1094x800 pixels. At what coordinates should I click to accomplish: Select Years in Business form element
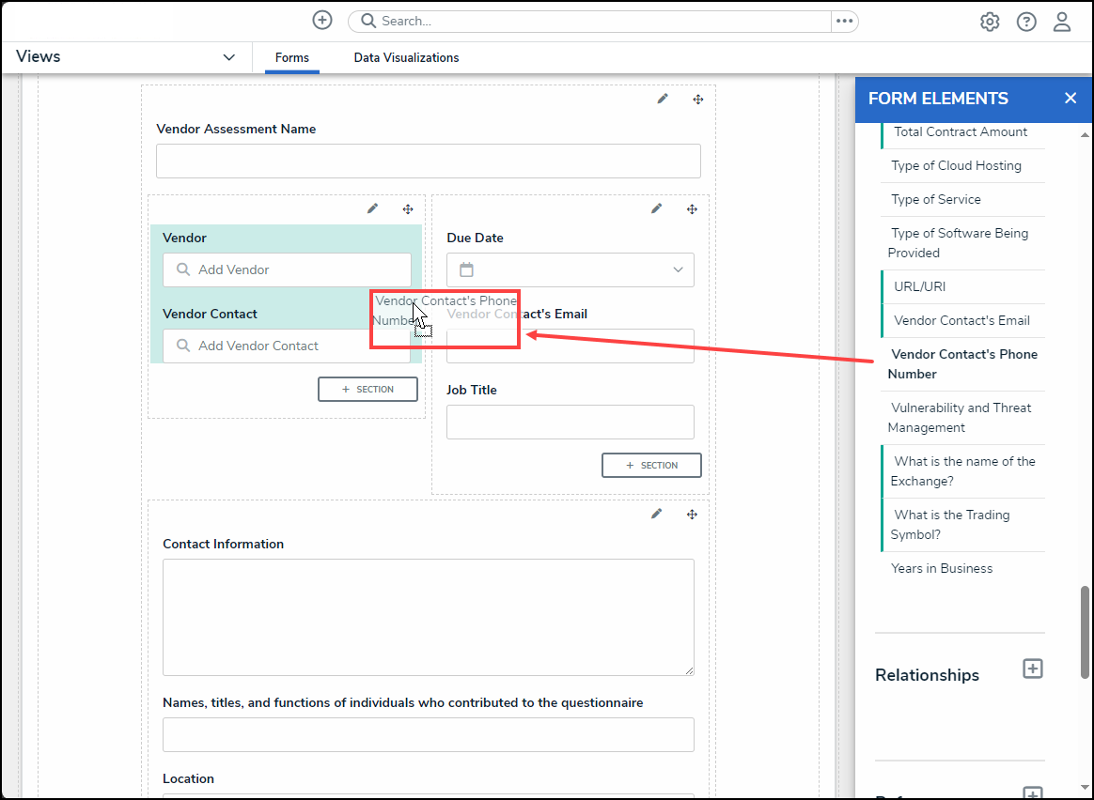[x=942, y=568]
